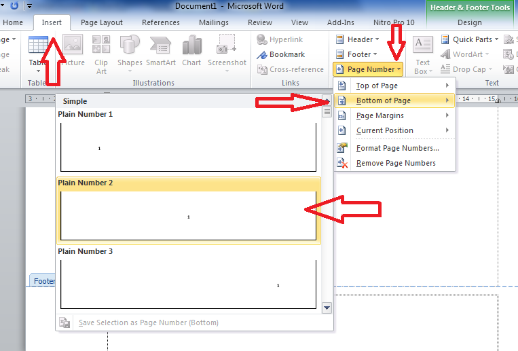The height and width of the screenshot is (351, 518).
Task: Open the Shapes gallery
Action: point(130,54)
